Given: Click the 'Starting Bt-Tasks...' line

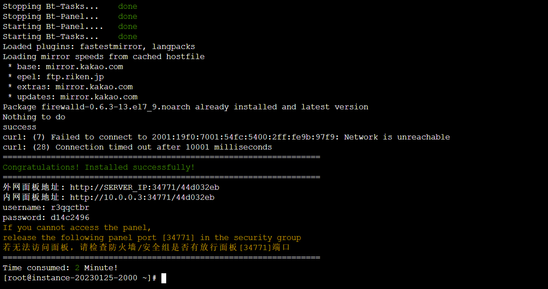Looking at the screenshot, I should (x=70, y=37).
